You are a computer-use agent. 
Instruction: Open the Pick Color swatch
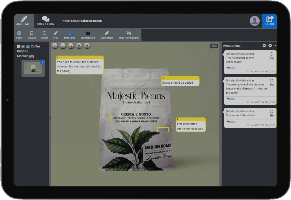(70, 35)
